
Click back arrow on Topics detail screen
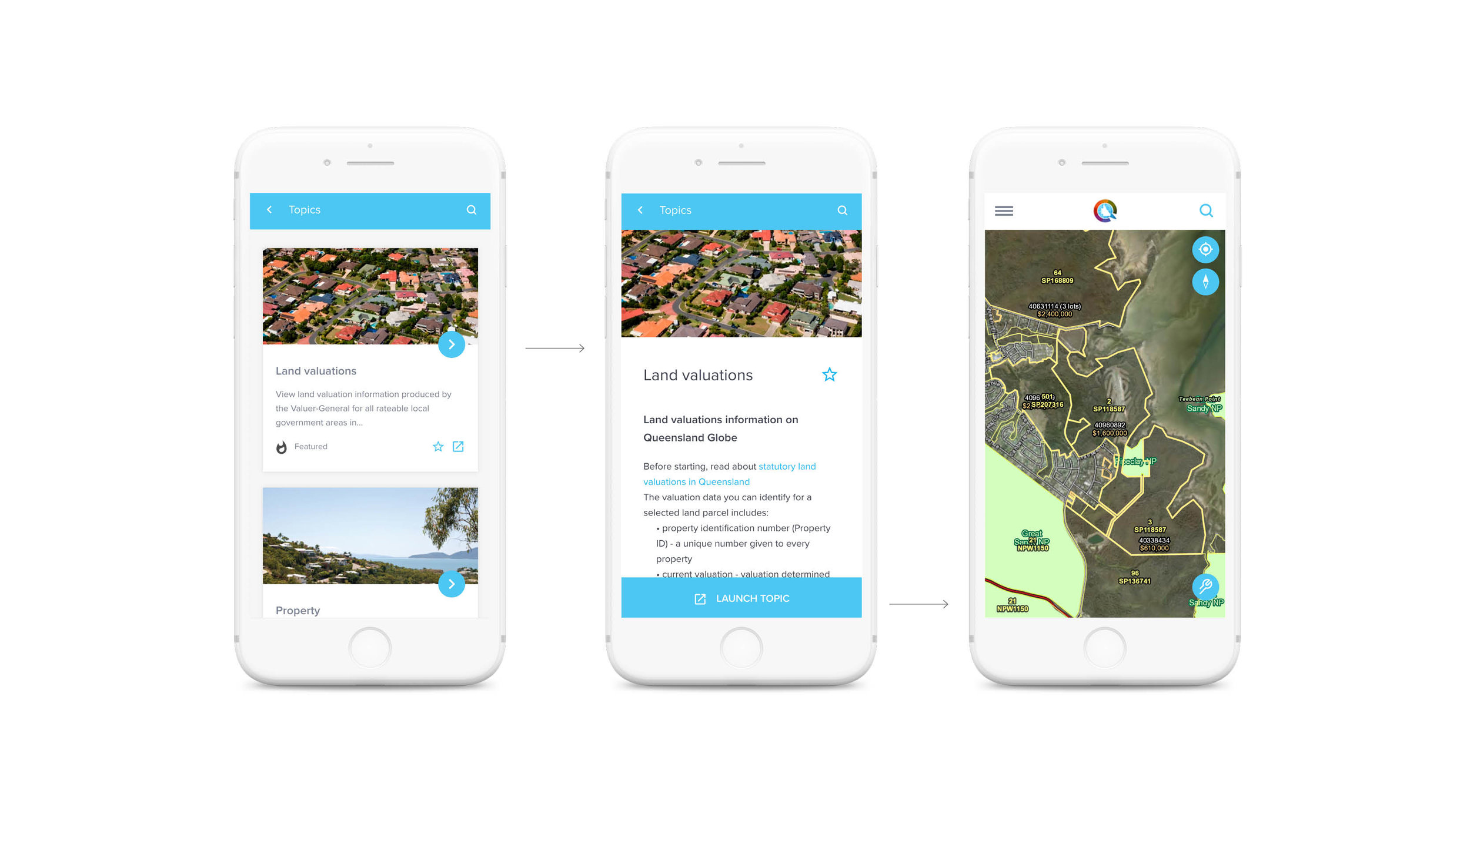[x=640, y=209]
